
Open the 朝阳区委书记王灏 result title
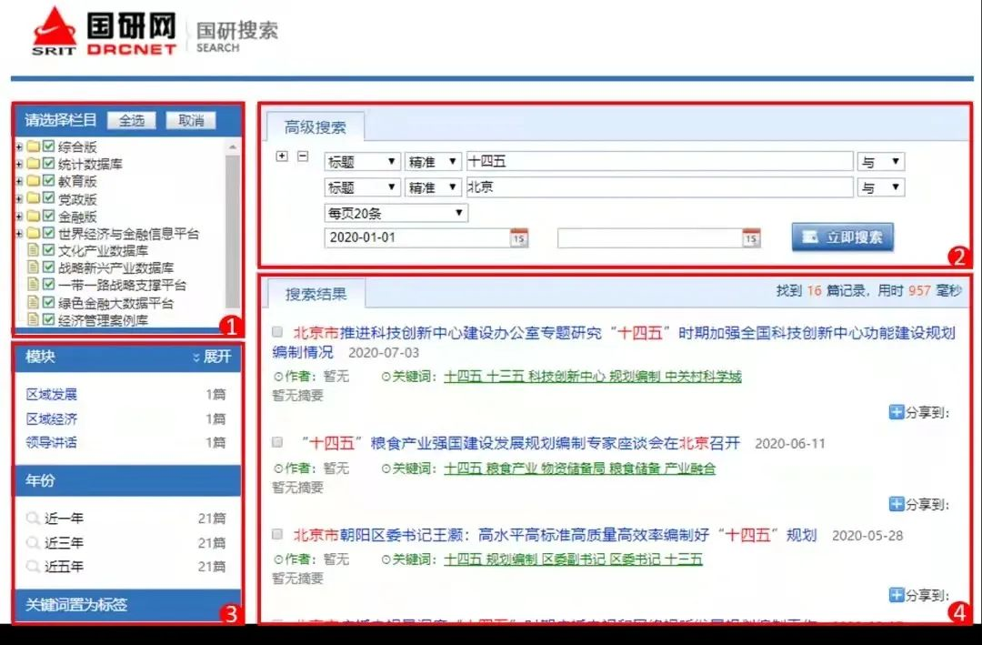click(555, 535)
